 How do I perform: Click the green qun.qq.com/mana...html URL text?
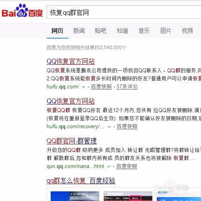pyautogui.click(x=75, y=166)
